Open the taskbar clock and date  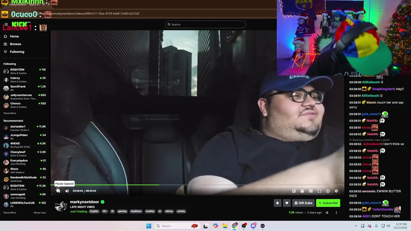click(400, 226)
